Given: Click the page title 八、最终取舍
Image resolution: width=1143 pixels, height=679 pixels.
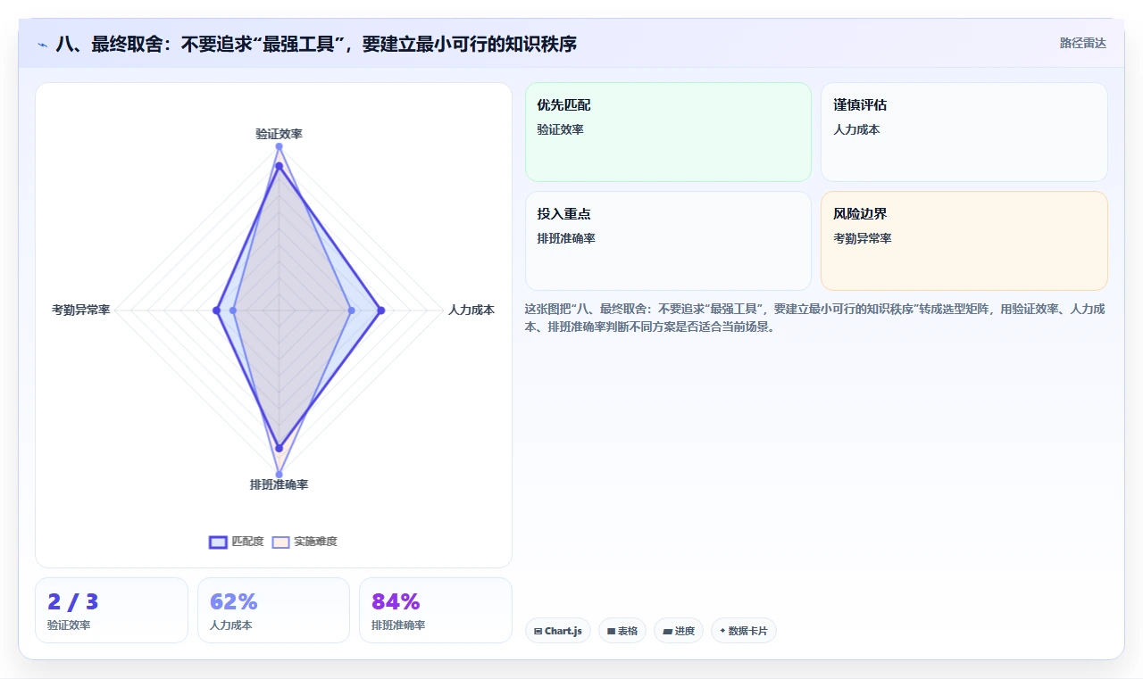Looking at the screenshot, I should point(316,43).
